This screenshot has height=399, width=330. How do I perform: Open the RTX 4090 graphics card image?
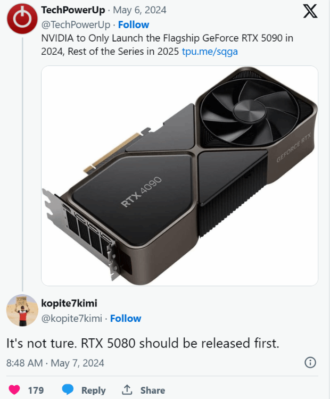coord(179,176)
